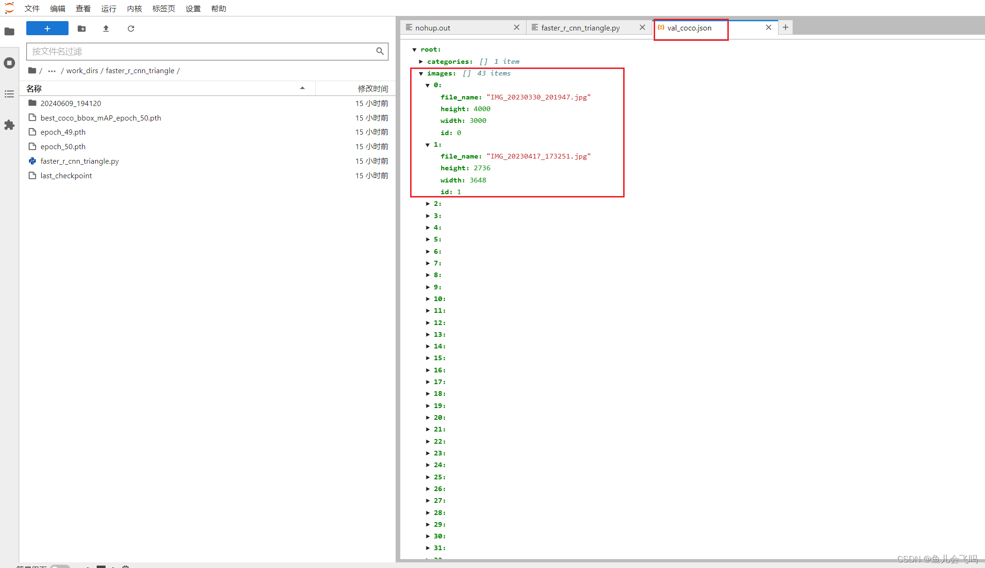
Task: Toggle simple interface mode switch
Action: (60, 566)
